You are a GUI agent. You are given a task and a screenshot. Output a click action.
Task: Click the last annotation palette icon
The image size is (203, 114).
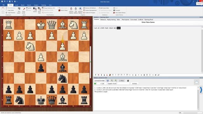click(159, 75)
